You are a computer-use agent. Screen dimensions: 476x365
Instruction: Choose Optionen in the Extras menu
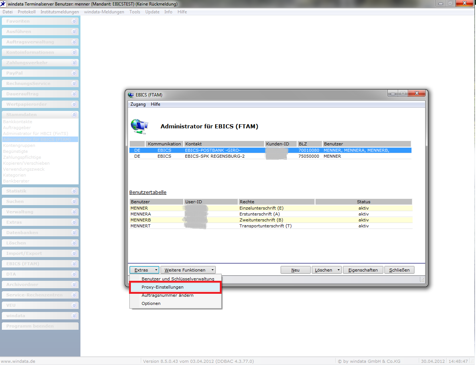pos(151,303)
